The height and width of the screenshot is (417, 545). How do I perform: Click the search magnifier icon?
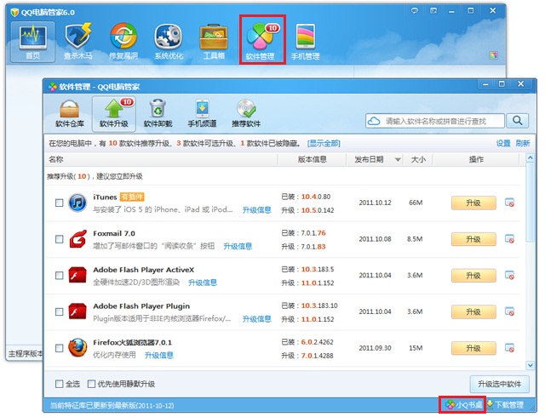point(517,122)
